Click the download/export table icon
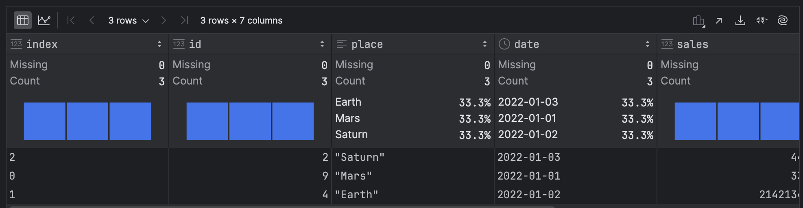The height and width of the screenshot is (208, 803). 740,20
